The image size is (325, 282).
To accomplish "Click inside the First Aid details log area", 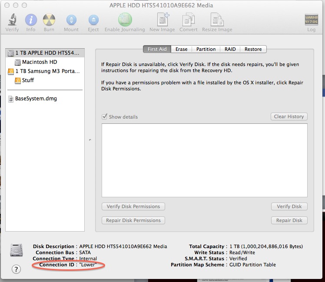I will pyautogui.click(x=205, y=160).
